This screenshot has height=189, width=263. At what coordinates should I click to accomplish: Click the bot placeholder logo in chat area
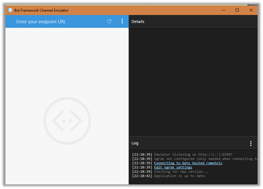pos(67,121)
